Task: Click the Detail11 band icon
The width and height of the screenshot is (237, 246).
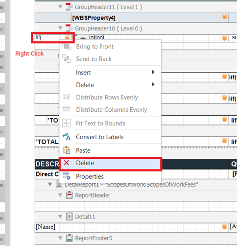Action: [69, 217]
